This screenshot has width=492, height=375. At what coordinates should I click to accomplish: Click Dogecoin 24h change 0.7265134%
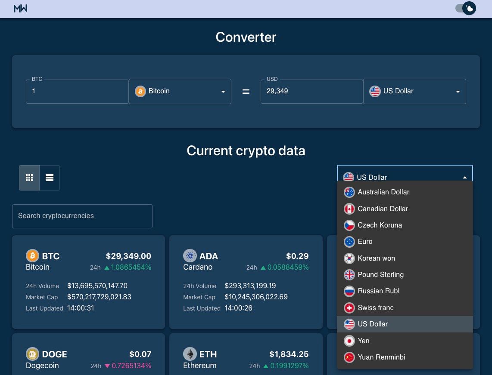131,366
